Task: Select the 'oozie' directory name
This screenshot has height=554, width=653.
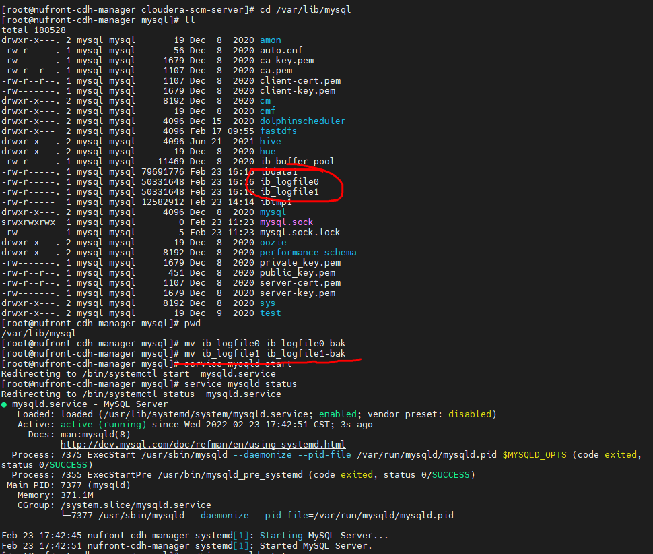Action: [273, 242]
